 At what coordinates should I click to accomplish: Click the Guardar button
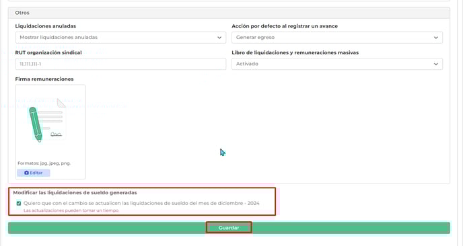229,228
